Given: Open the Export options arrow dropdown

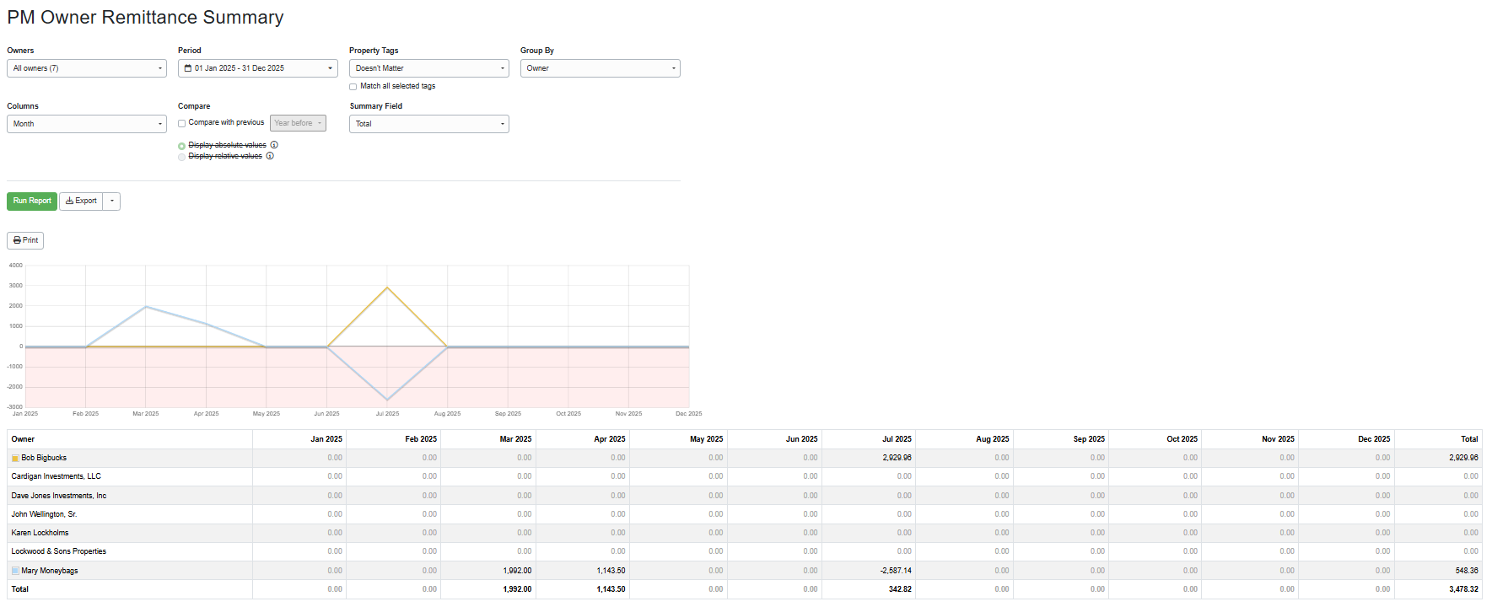Looking at the screenshot, I should [x=111, y=201].
